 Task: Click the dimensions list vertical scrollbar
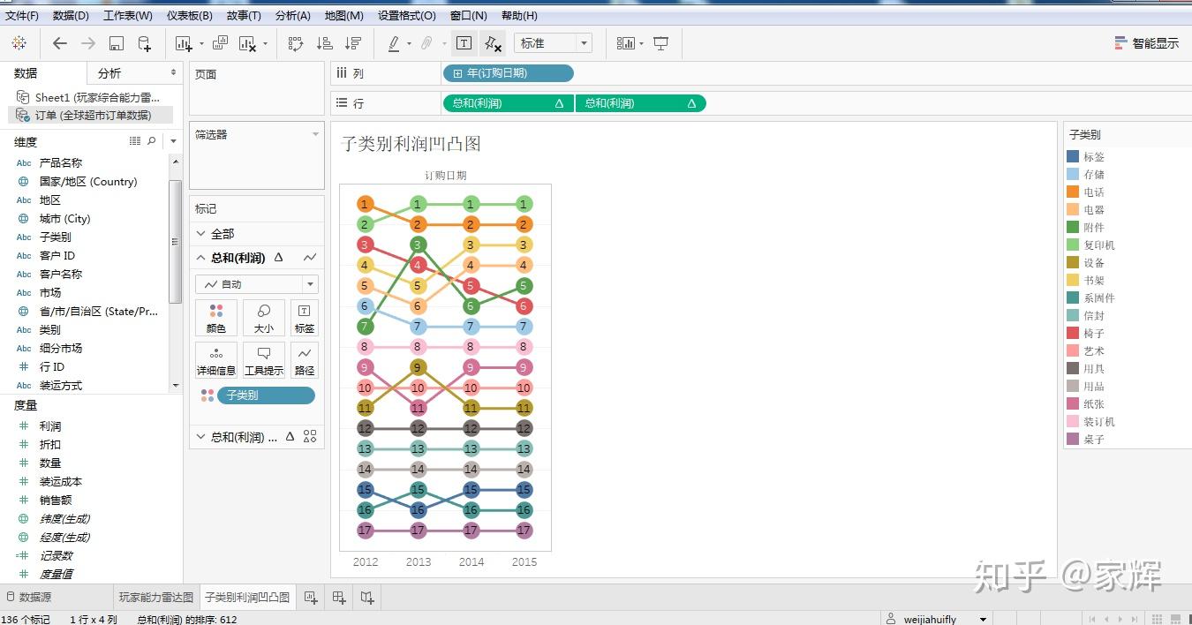pyautogui.click(x=175, y=241)
